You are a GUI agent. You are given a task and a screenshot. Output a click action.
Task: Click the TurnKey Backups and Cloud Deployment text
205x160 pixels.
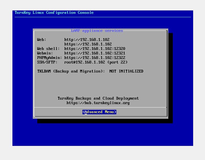click(x=98, y=98)
